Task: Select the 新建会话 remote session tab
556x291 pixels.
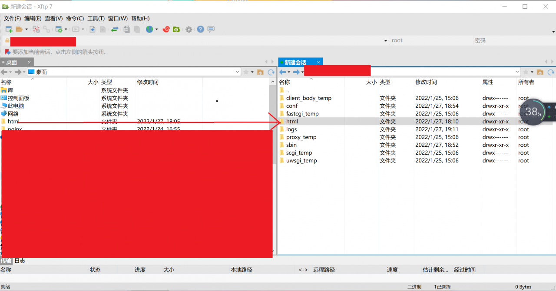Action: tap(295, 63)
